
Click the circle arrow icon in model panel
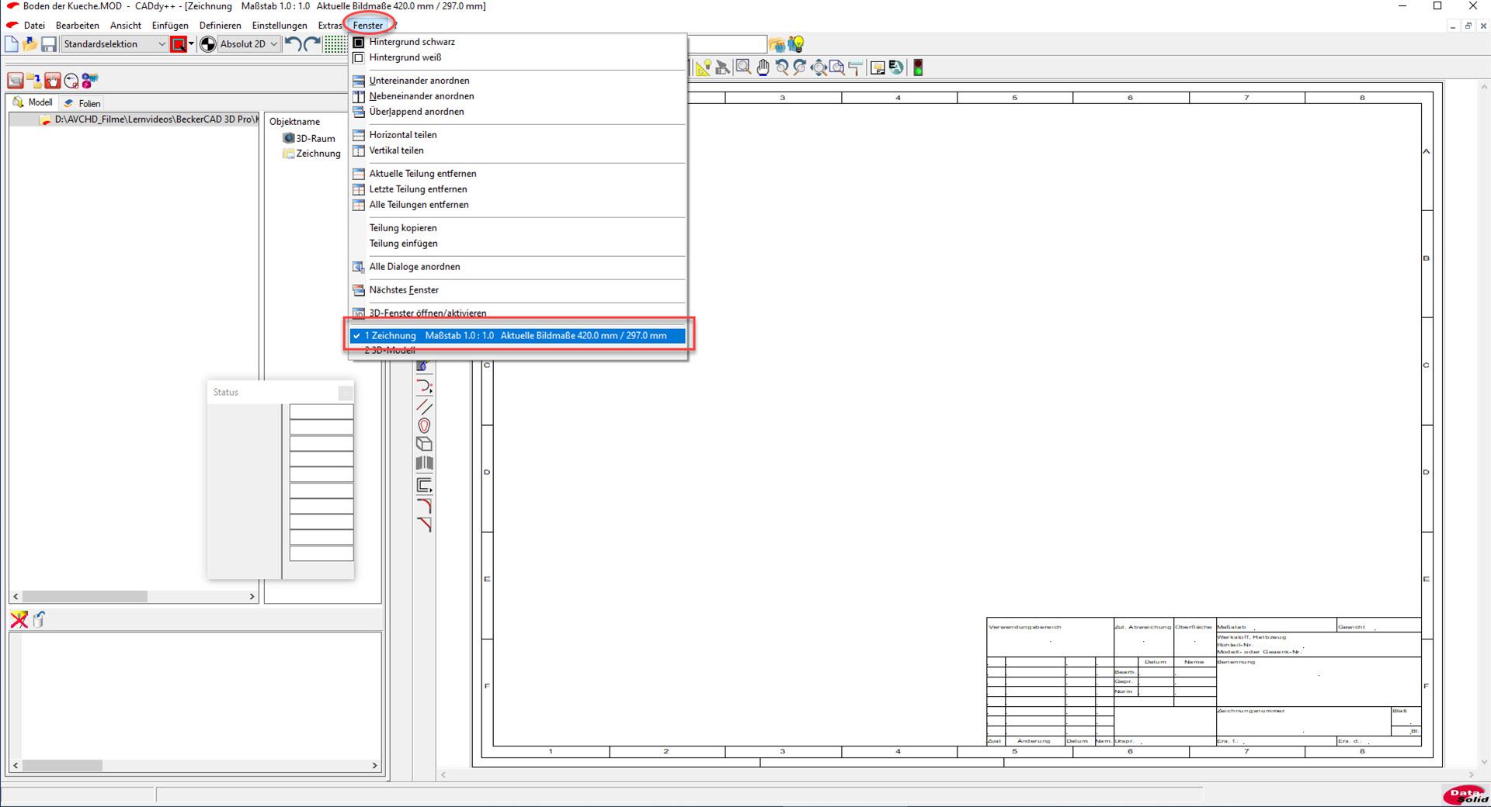pyautogui.click(x=71, y=80)
